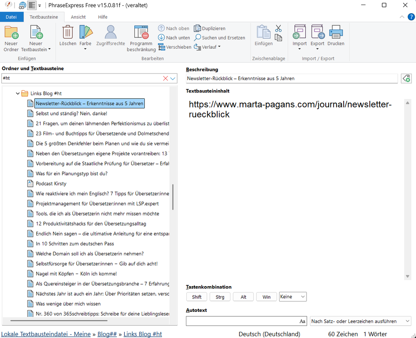Select the Podcast Kirsty phrase

coord(51,184)
